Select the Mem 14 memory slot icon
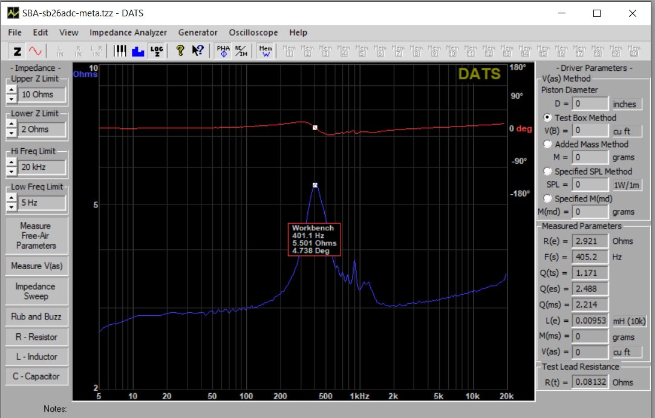Image resolution: width=655 pixels, height=418 pixels. (x=525, y=51)
